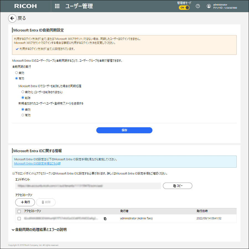Select 無効 for registration completion mail
Screen dimensions: 249x249
(x=23, y=109)
